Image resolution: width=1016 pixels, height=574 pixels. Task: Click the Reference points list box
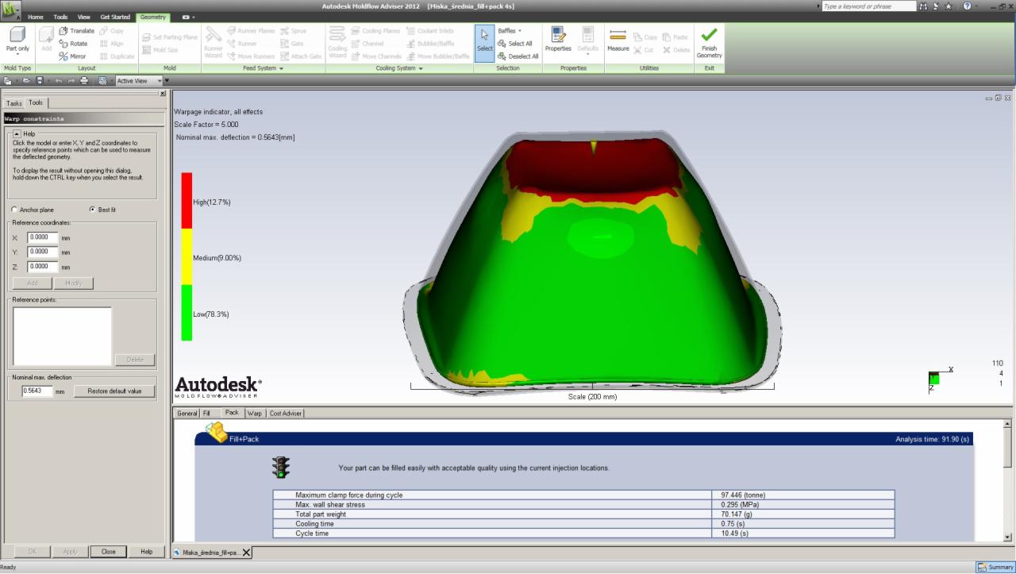tap(62, 336)
